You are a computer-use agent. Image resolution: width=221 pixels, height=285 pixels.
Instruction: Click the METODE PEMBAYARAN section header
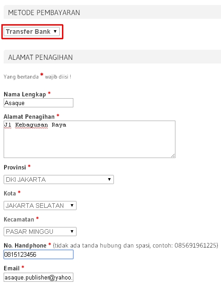[x=44, y=12]
